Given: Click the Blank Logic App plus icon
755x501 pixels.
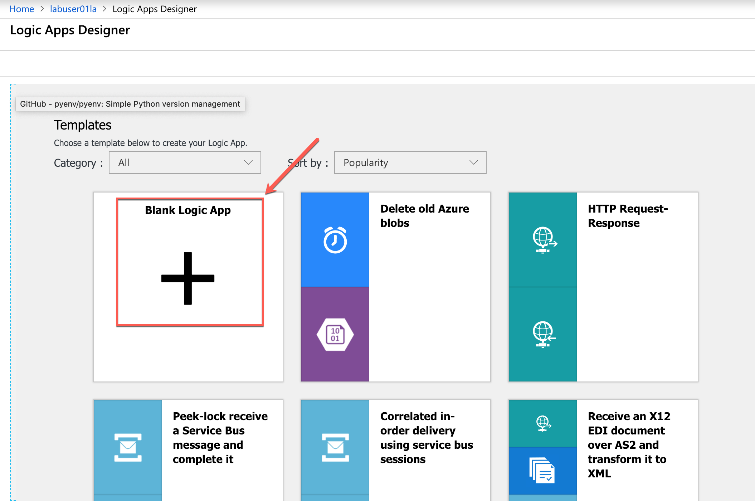Looking at the screenshot, I should (x=188, y=278).
